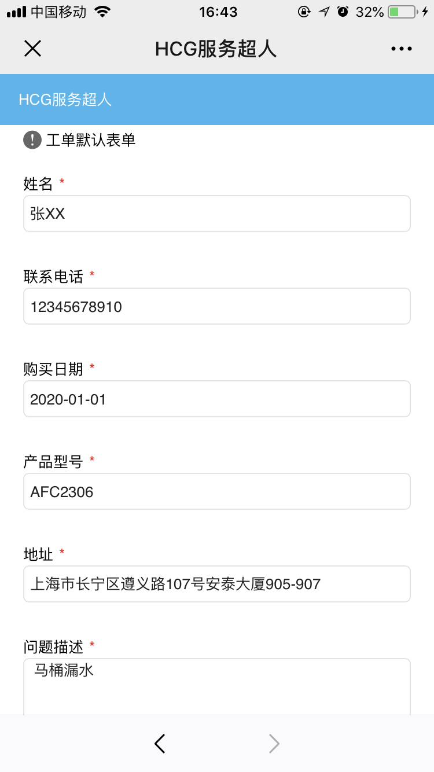Tap the location arrow status icon
Screen dimensions: 434x772
click(324, 12)
